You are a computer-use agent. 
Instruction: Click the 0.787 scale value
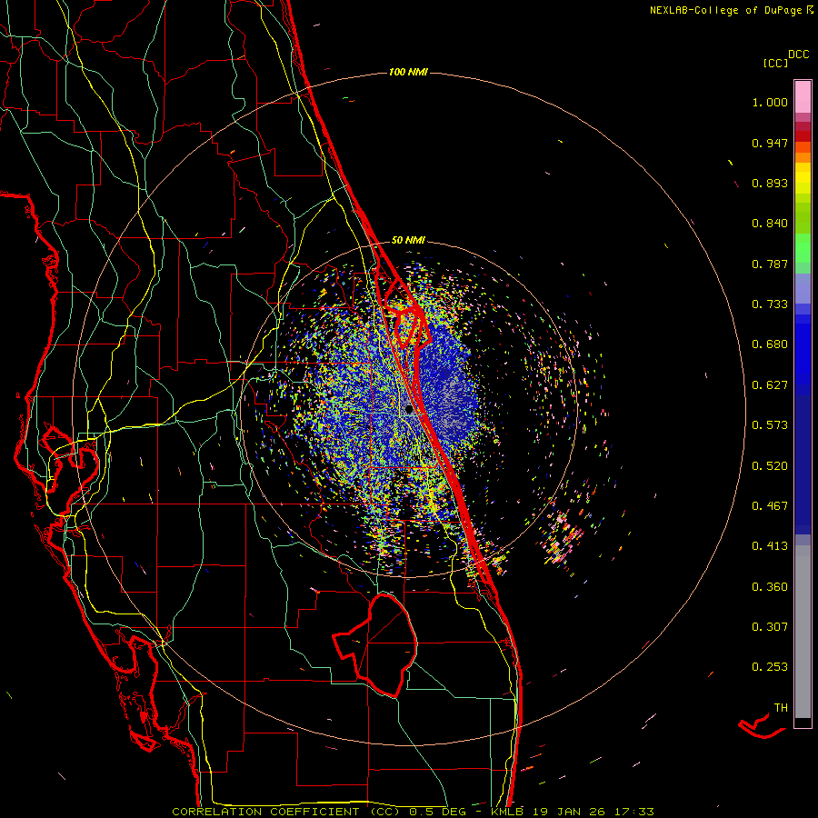(770, 264)
